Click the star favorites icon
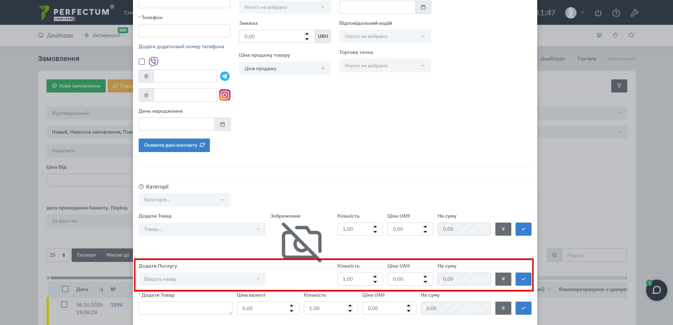673x325 pixels. (x=631, y=35)
